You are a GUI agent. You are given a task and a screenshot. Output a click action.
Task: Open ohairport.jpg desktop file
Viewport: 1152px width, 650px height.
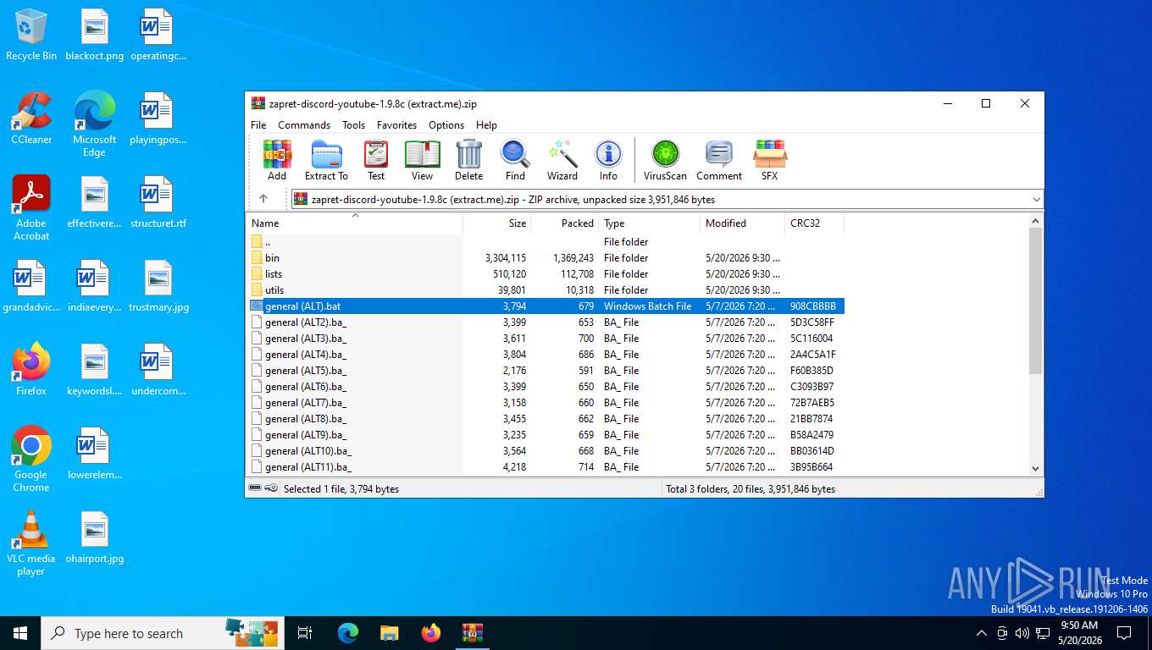94,537
